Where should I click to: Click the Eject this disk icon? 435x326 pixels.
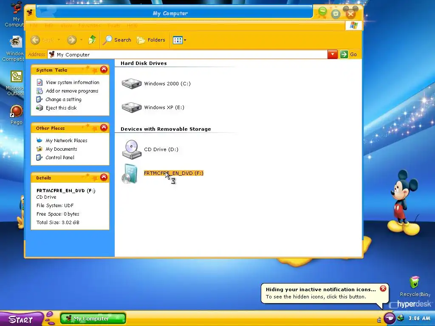[40, 108]
